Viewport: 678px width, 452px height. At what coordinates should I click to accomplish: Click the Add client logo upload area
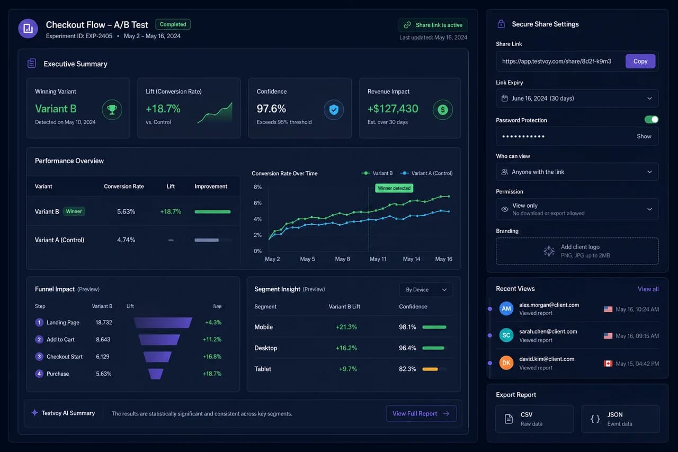click(x=577, y=251)
